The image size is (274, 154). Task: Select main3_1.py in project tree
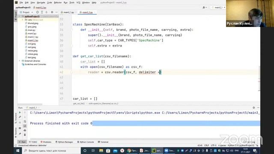tap(33, 37)
